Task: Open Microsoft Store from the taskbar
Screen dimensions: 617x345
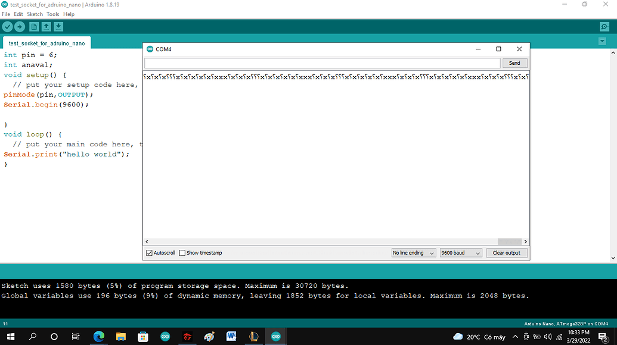Action: [143, 337]
